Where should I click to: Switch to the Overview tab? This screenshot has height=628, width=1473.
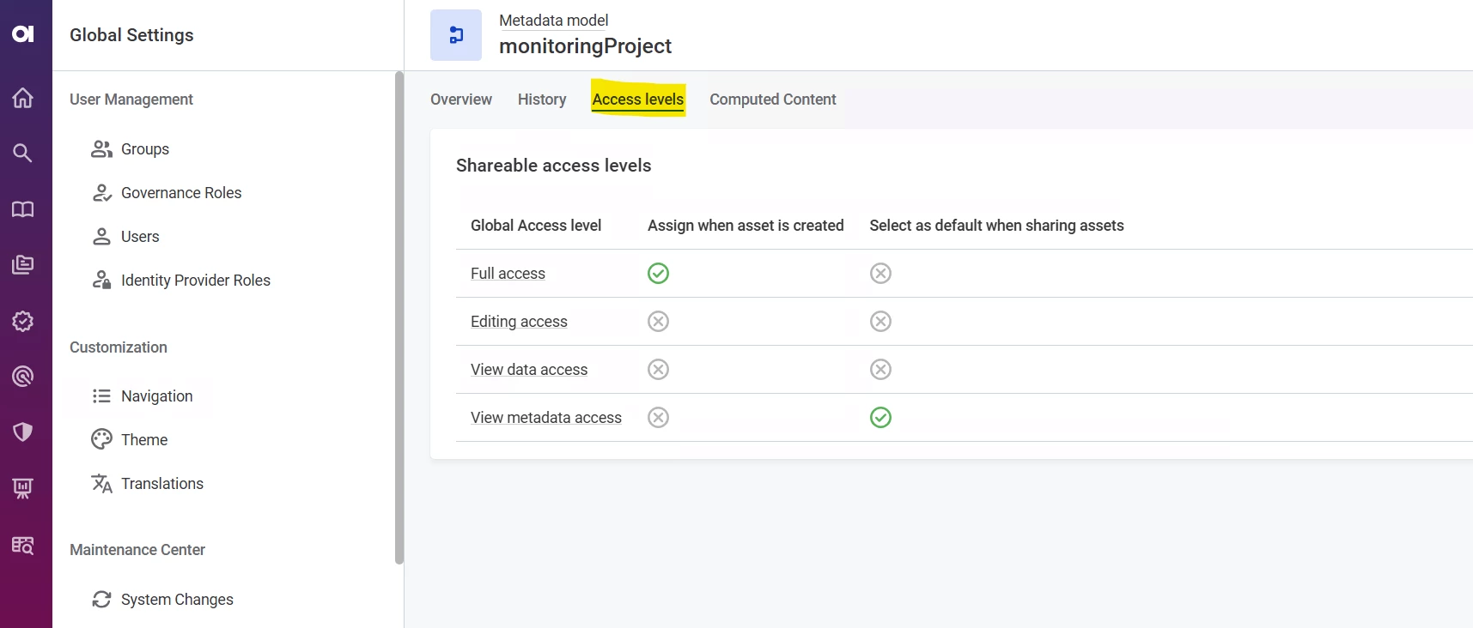[x=461, y=100]
